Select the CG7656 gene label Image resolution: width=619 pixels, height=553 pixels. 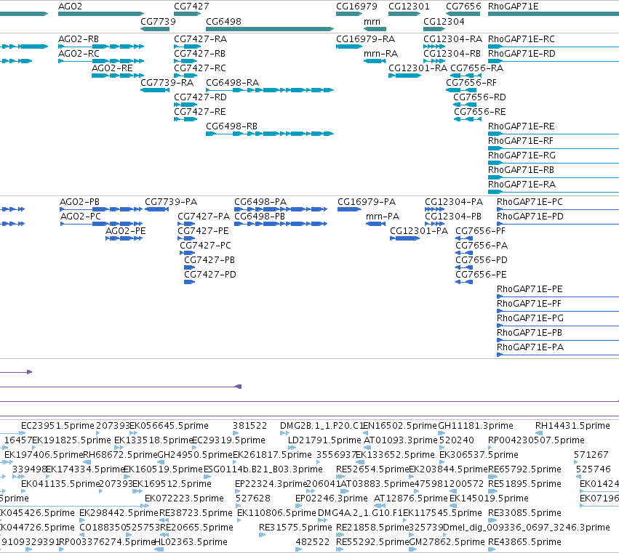click(463, 7)
